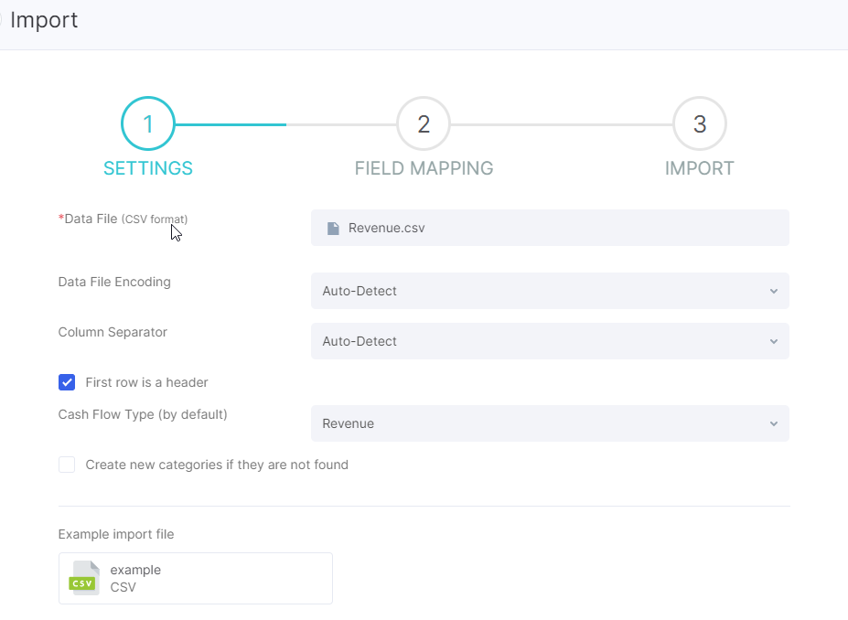Image resolution: width=848 pixels, height=620 pixels.
Task: Download the example CSV file
Action: pyautogui.click(x=195, y=578)
